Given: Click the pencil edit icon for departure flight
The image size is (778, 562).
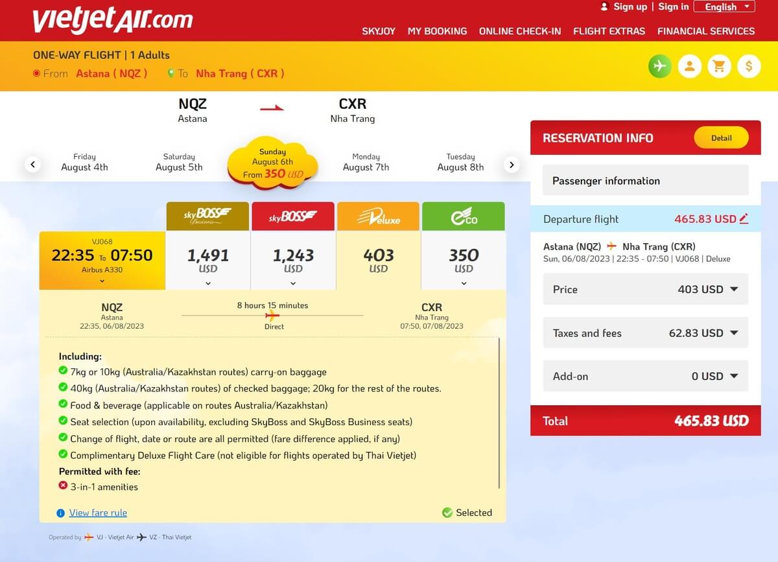Looking at the screenshot, I should click(744, 218).
